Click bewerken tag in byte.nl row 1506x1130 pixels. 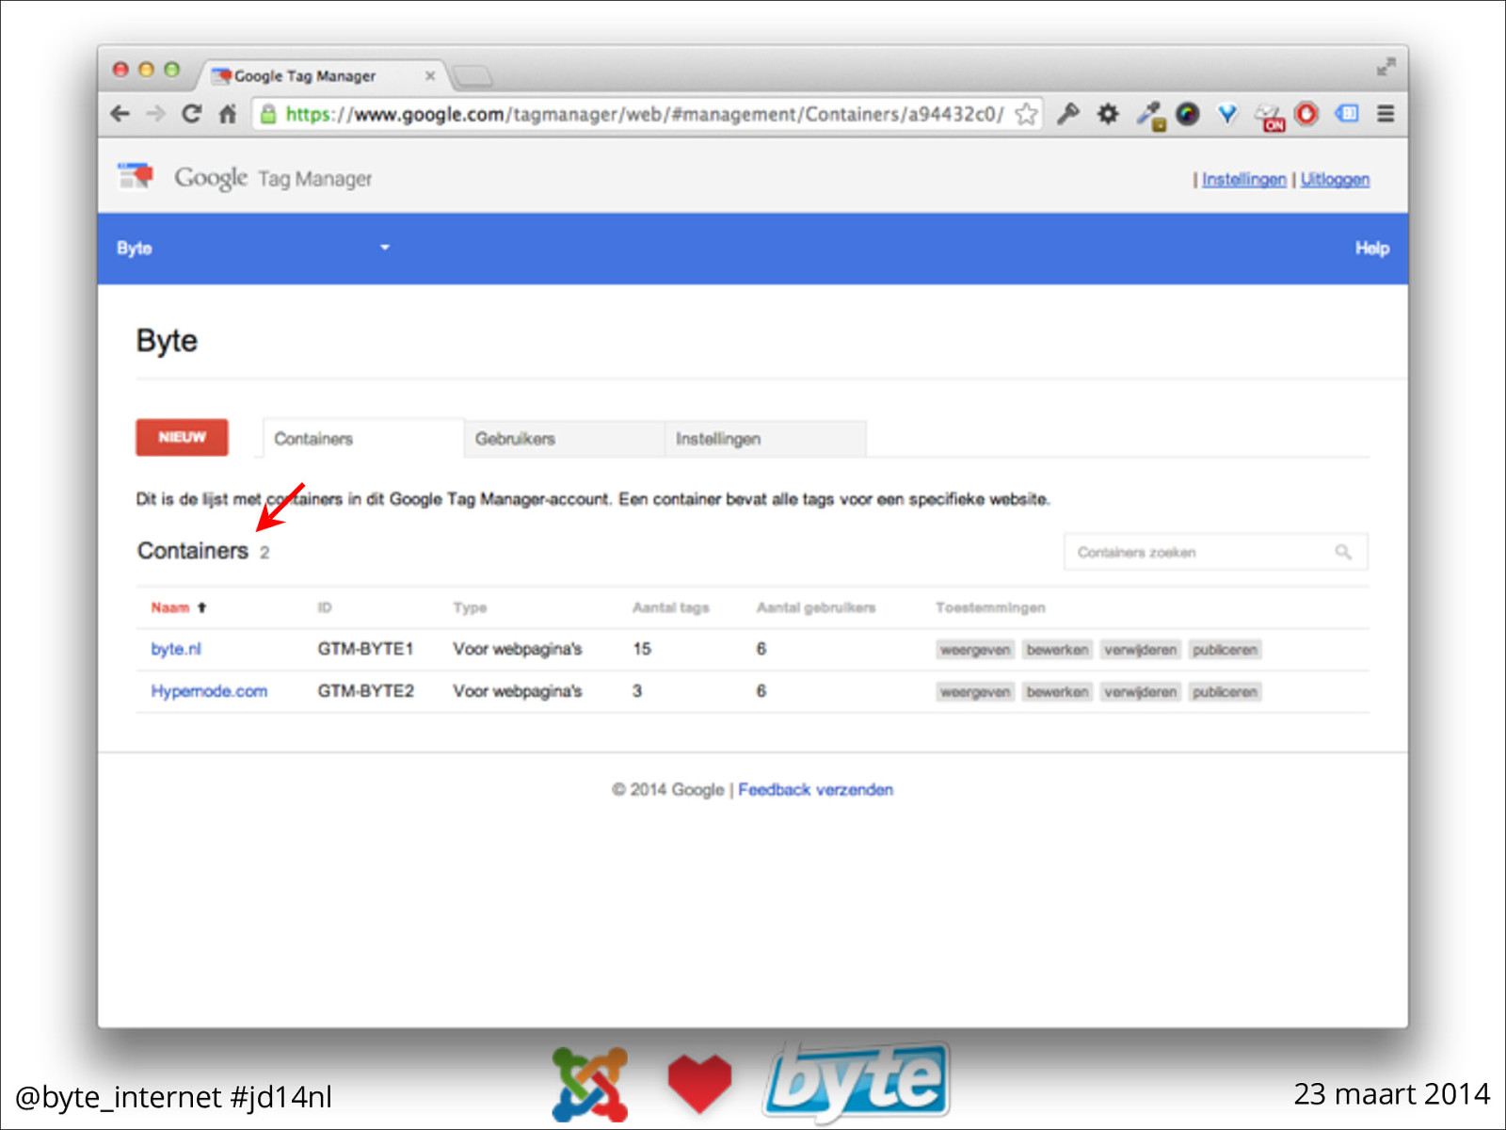click(x=1057, y=650)
